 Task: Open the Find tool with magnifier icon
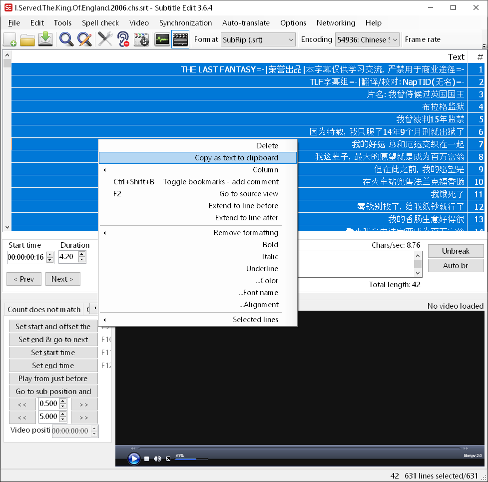[66, 39]
